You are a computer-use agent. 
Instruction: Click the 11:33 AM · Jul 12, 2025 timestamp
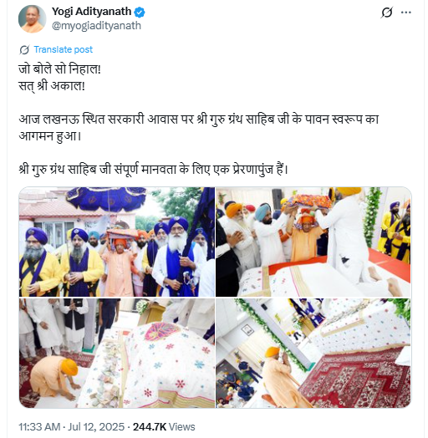72,427
